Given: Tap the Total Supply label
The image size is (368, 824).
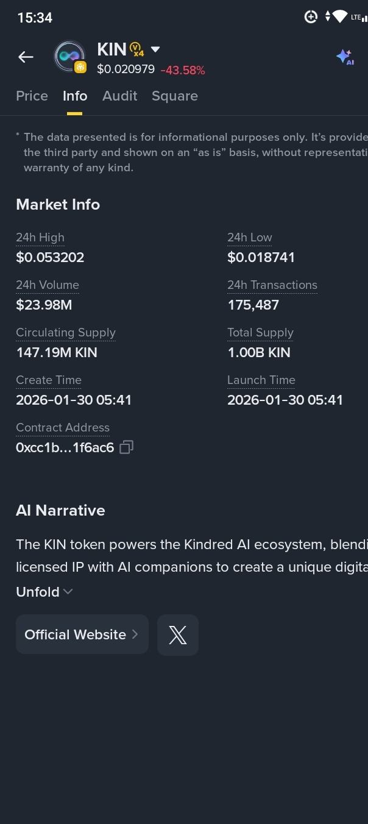Looking at the screenshot, I should pyautogui.click(x=260, y=333).
